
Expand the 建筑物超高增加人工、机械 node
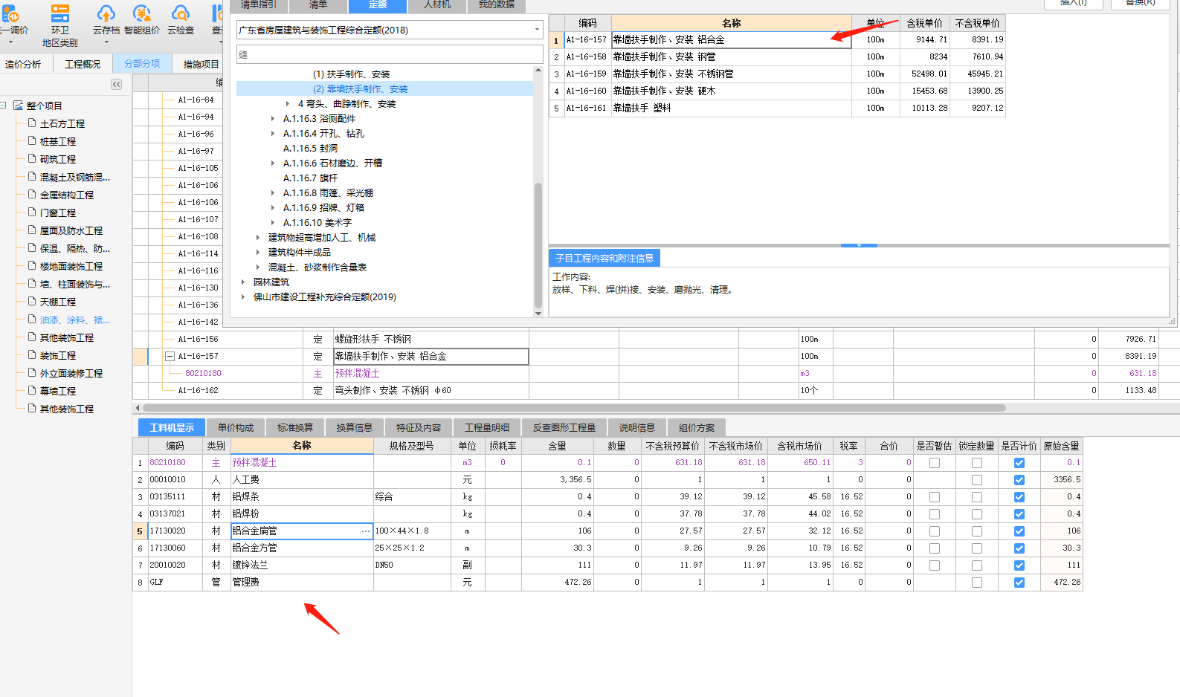pos(258,238)
